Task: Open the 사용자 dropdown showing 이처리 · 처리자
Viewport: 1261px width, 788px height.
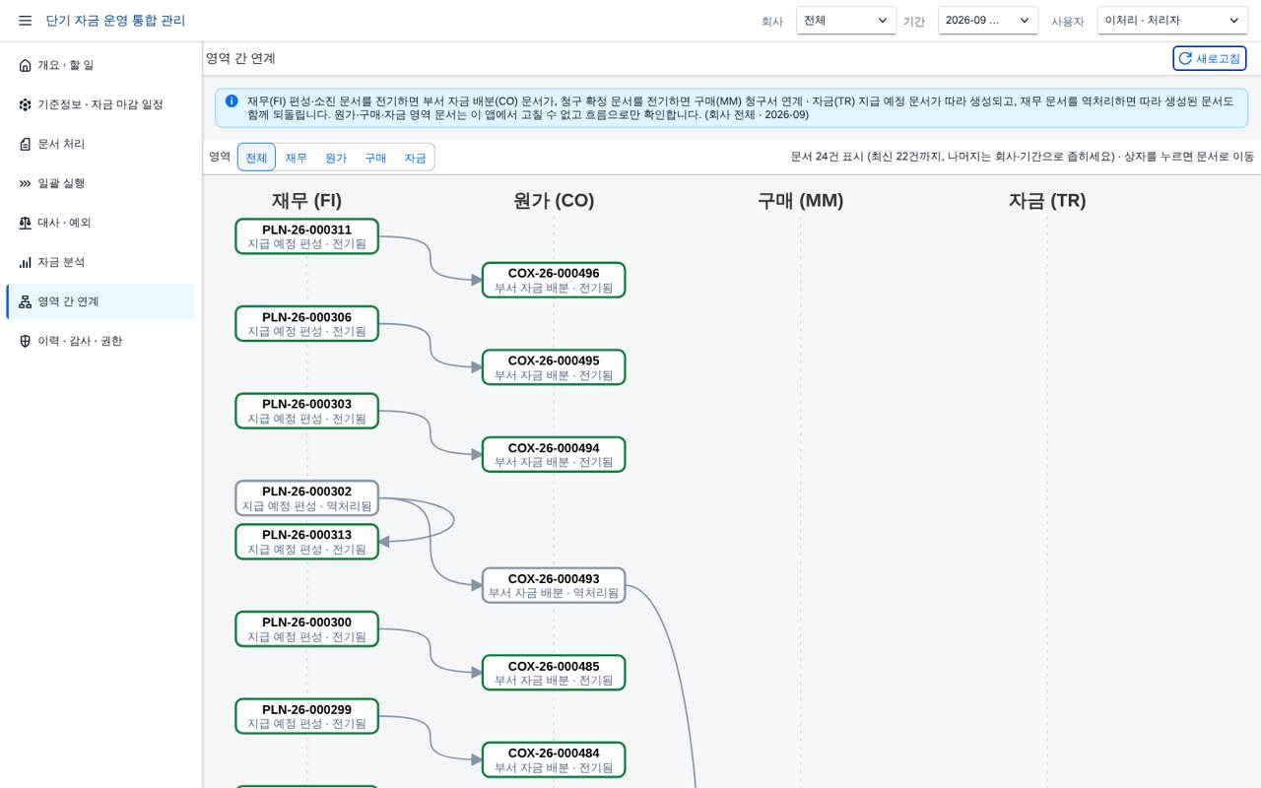Action: point(1172,21)
